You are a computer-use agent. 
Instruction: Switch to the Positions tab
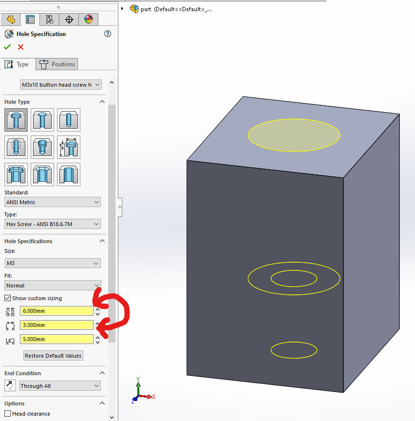(x=57, y=64)
